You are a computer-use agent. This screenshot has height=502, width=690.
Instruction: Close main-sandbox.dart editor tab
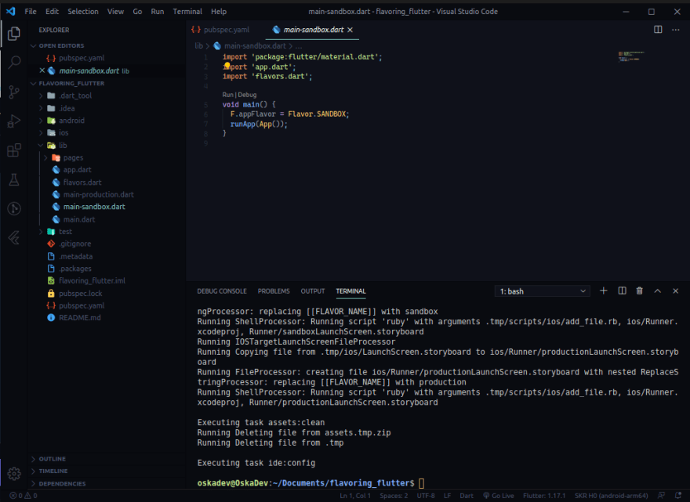(x=350, y=30)
